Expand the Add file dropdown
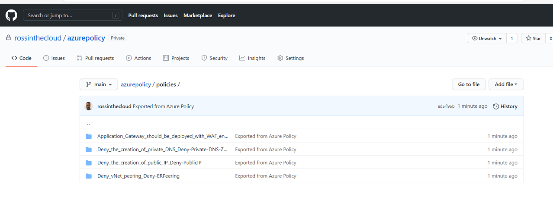The image size is (553, 200). (506, 84)
